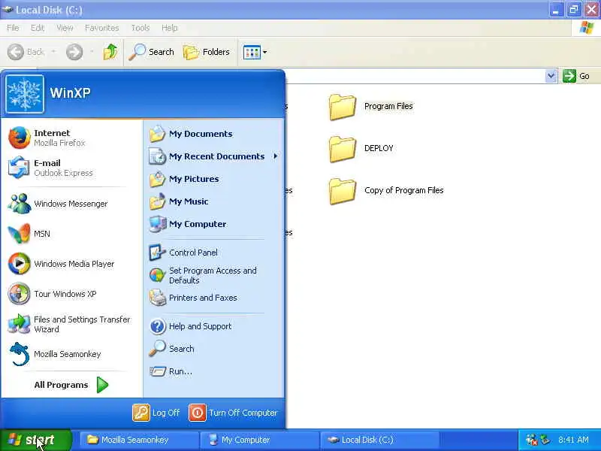Image resolution: width=601 pixels, height=451 pixels.
Task: Click the Go button
Action: 577,76
